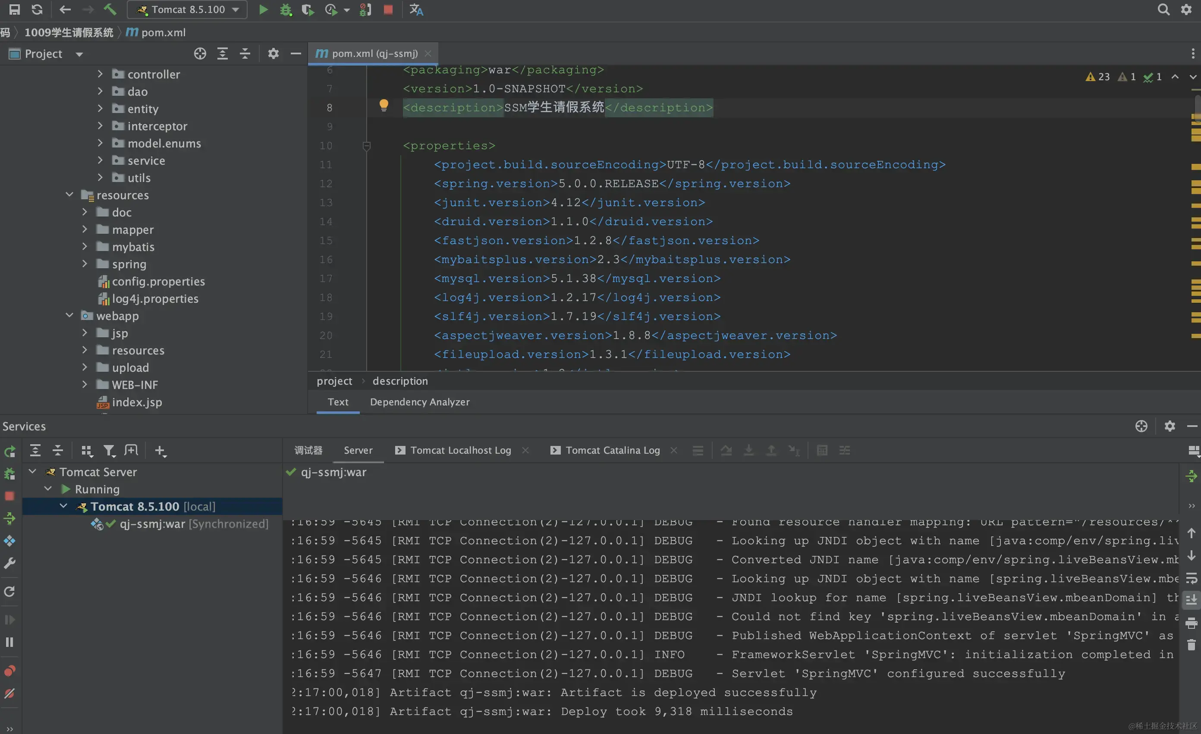Open Services panel settings gear
This screenshot has width=1201, height=734.
coord(1170,426)
